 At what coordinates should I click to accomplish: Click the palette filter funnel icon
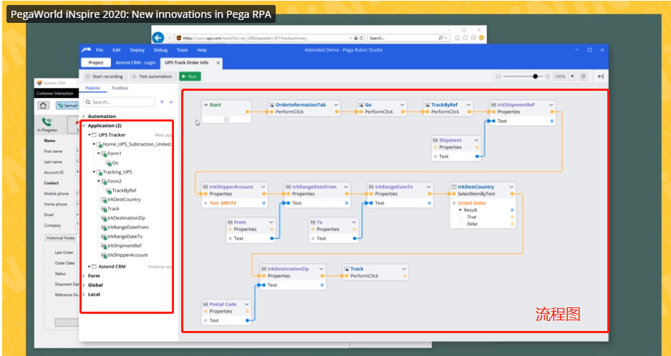tap(162, 102)
